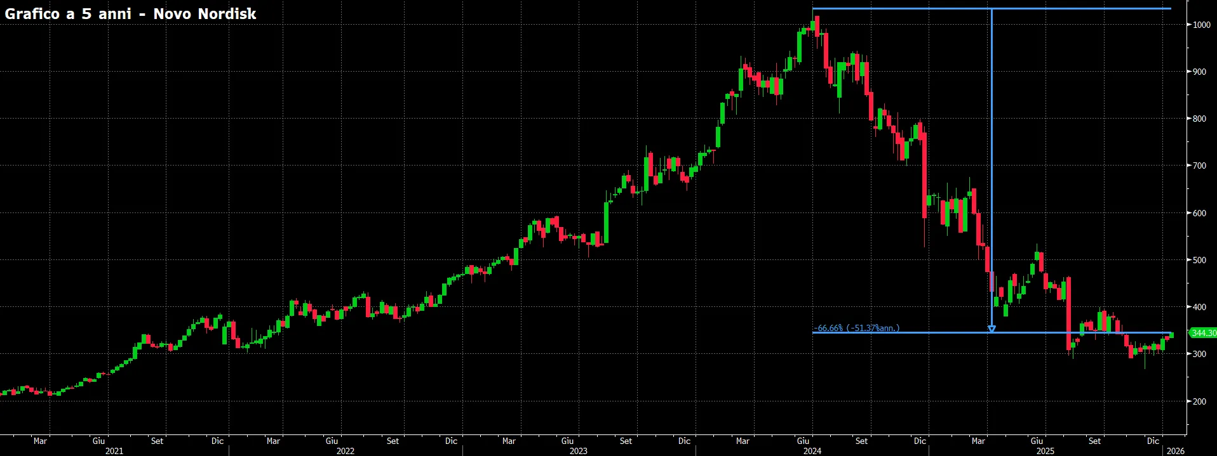Screen dimensions: 1217x456
Task: Click the '-66.66% (-51.37%ann.)' measurement label
Action: tap(856, 328)
